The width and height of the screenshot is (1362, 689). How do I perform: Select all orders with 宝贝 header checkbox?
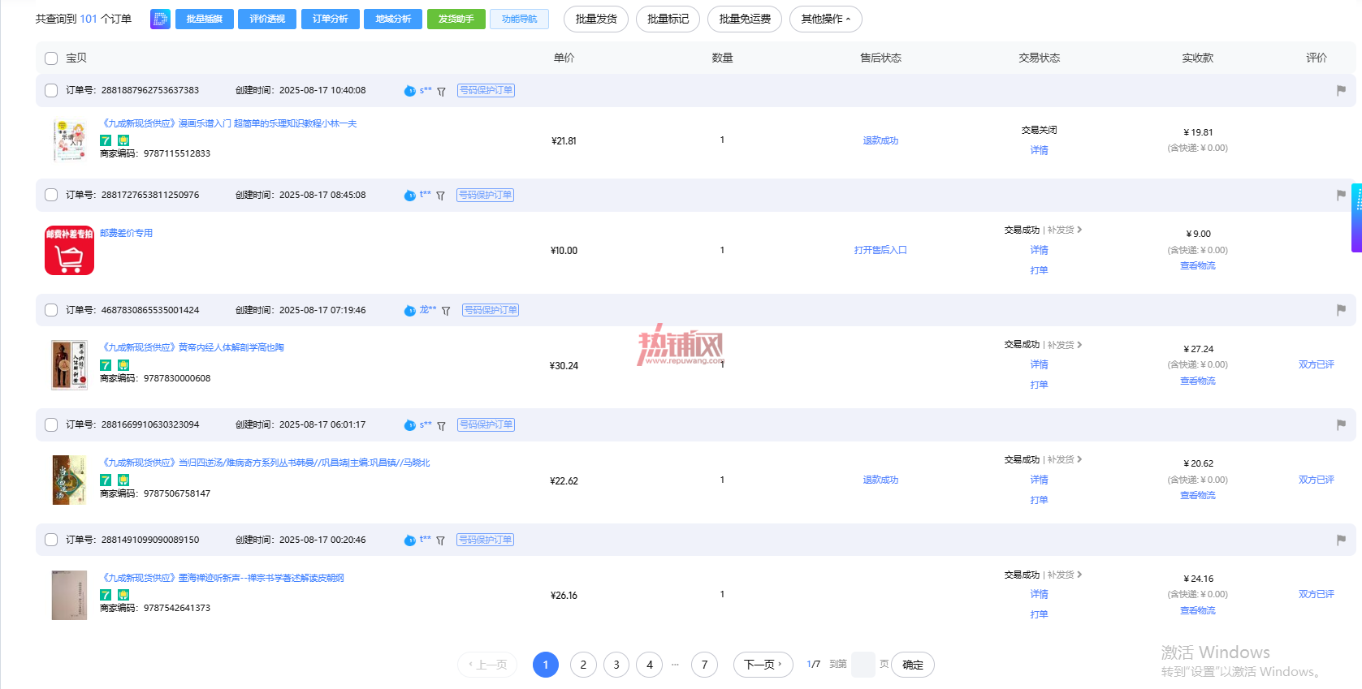(x=51, y=58)
